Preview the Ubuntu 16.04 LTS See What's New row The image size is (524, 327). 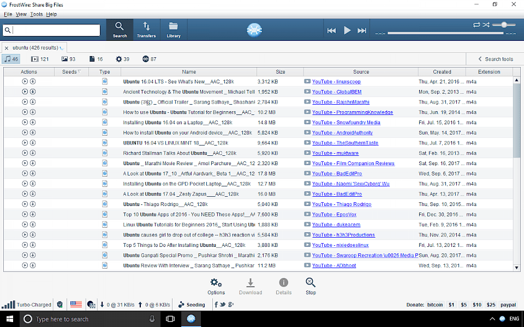coord(25,81)
